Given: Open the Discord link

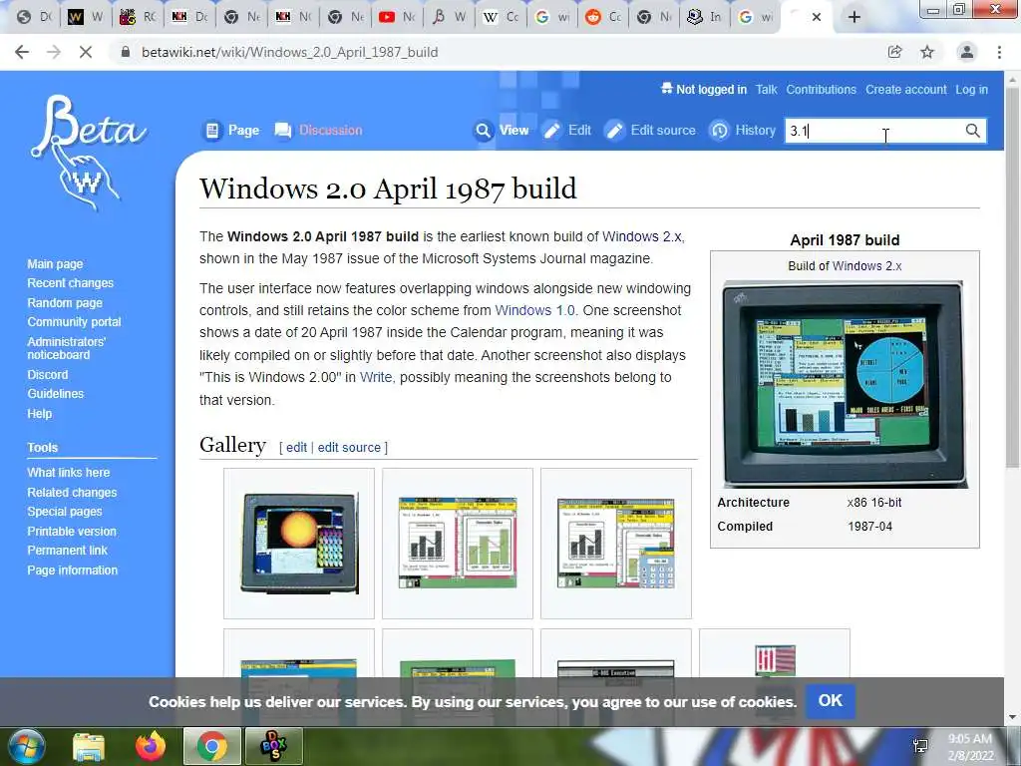Looking at the screenshot, I should [48, 375].
